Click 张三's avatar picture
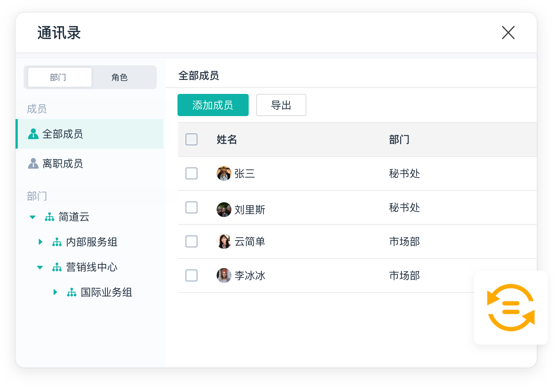Viewport: 556px width, 386px height. tap(224, 173)
